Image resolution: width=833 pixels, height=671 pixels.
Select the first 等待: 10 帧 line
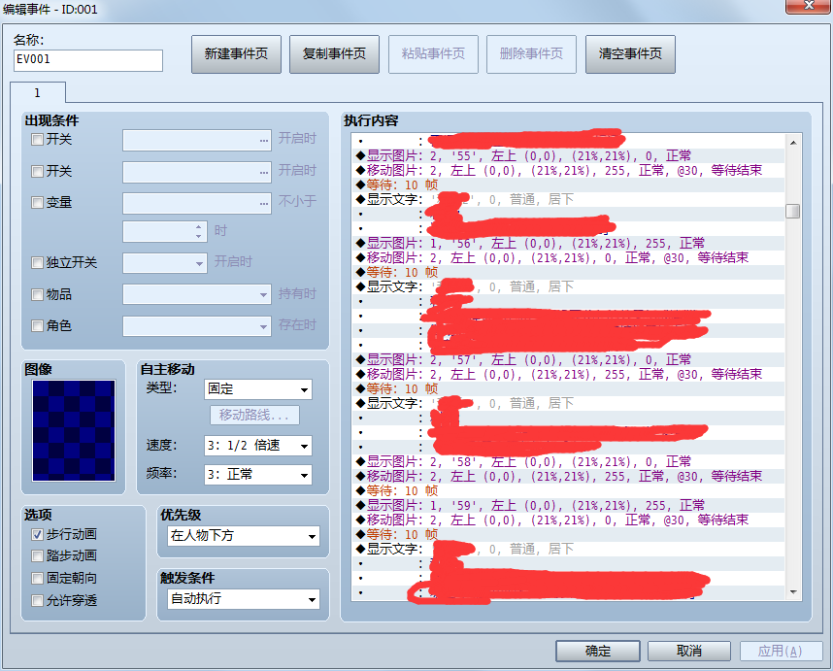tap(568, 185)
